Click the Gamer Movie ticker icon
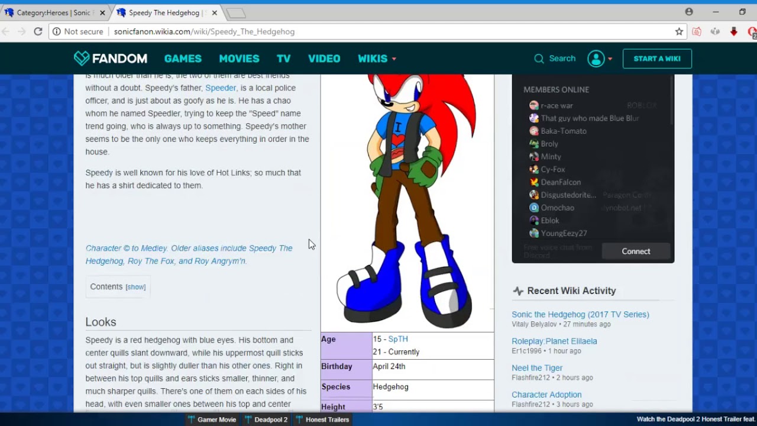The height and width of the screenshot is (426, 757). tap(191, 419)
